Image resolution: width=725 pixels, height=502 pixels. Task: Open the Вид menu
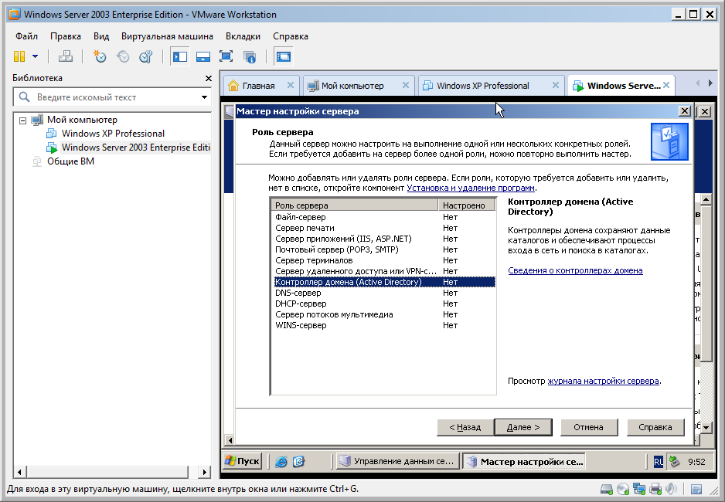101,36
